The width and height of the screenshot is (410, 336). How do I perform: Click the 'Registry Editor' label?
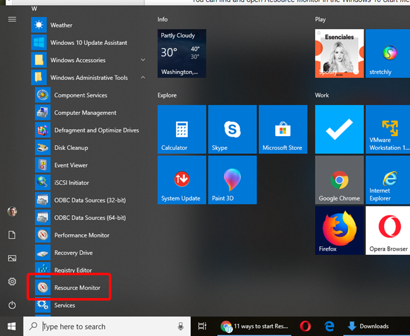click(x=73, y=270)
